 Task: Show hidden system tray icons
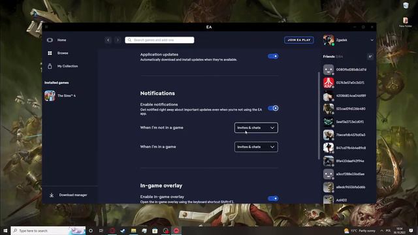(381, 230)
